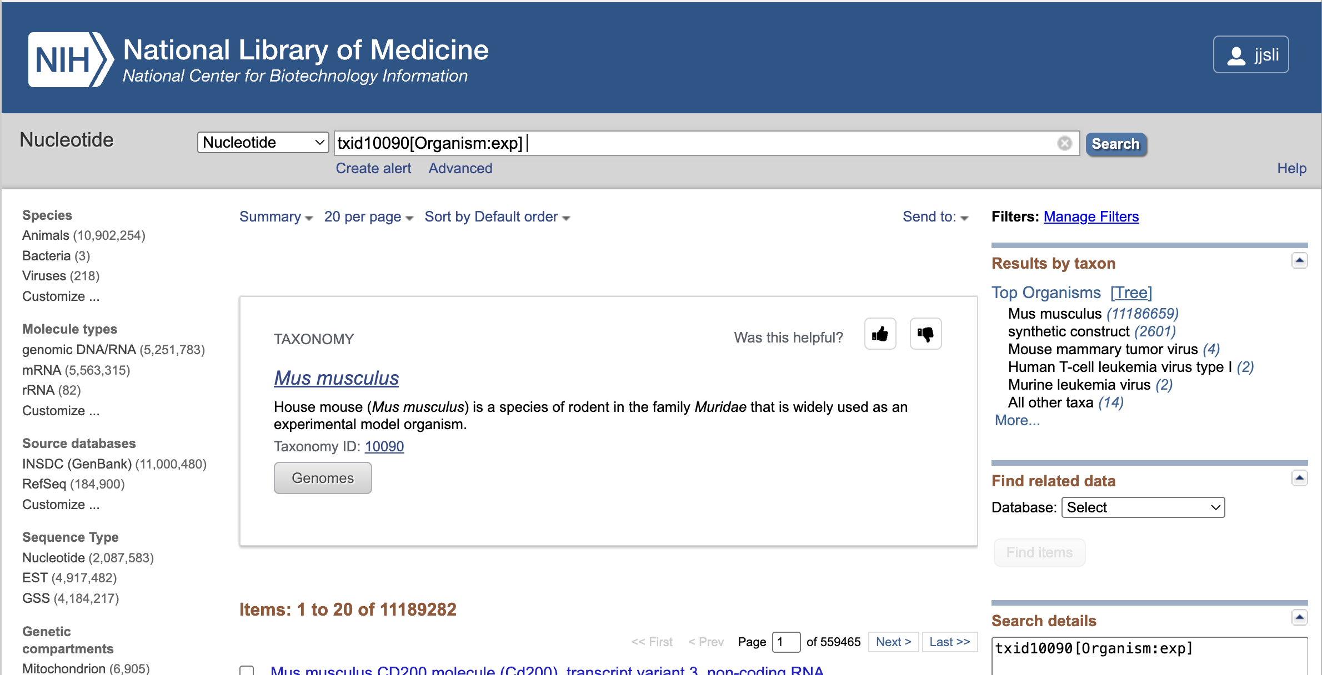This screenshot has height=675, width=1322.
Task: Filter by mRNA molecule type
Action: pos(42,370)
